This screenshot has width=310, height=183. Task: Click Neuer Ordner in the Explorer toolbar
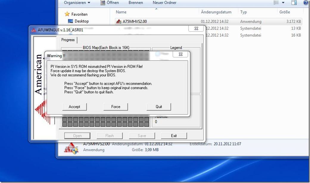pyautogui.click(x=164, y=3)
